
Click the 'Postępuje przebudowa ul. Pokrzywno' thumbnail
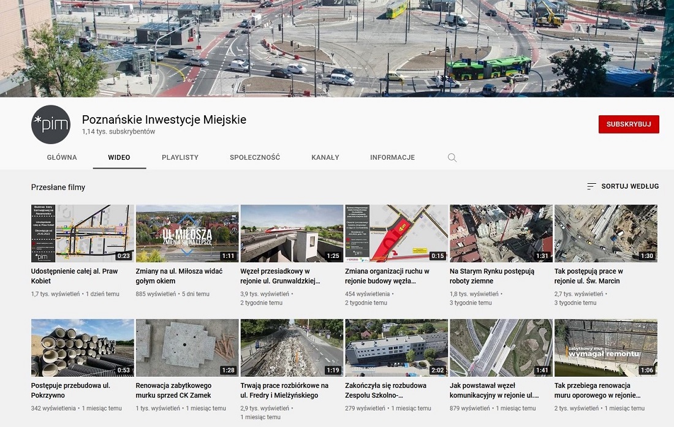(82, 347)
